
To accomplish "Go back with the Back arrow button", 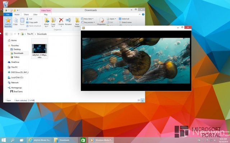I will click(6, 34).
